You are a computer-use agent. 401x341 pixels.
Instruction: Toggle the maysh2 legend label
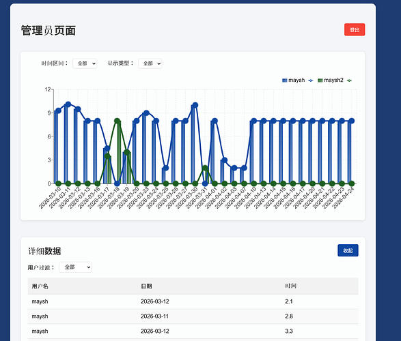coord(333,80)
